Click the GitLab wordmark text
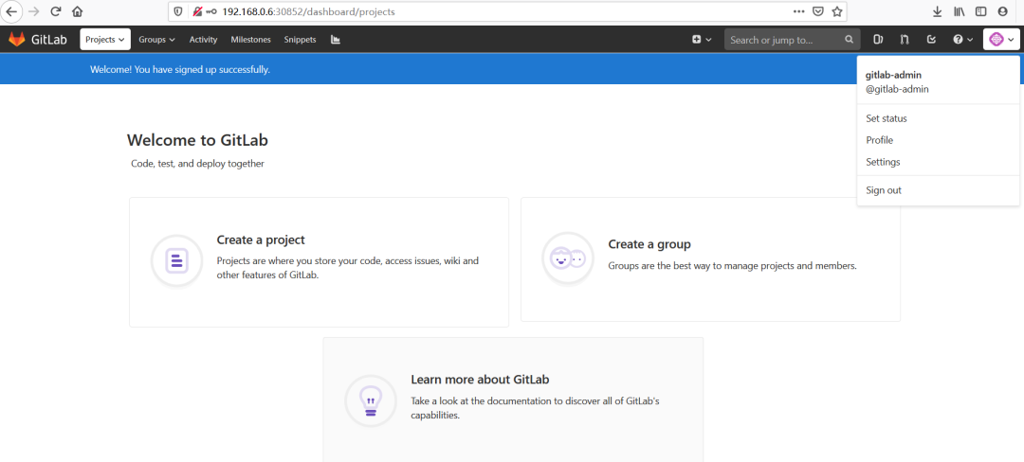Image resolution: width=1024 pixels, height=462 pixels. coord(49,40)
